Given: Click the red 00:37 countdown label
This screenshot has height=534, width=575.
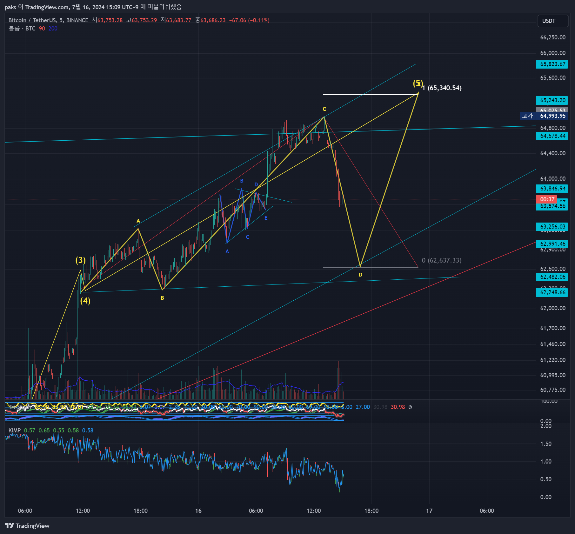Looking at the screenshot, I should pyautogui.click(x=547, y=199).
